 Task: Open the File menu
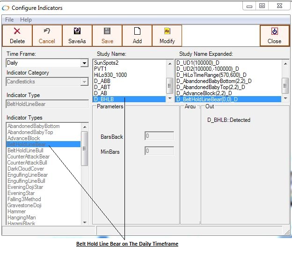9,20
